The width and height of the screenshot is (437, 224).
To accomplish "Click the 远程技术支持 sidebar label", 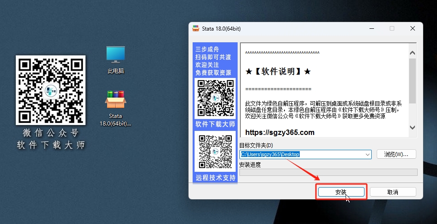I will click(x=216, y=178).
